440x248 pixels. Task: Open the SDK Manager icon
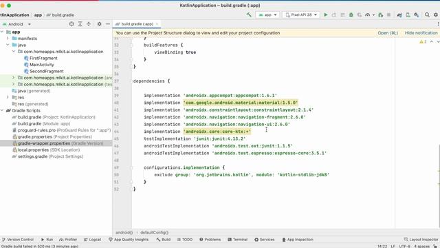click(417, 15)
